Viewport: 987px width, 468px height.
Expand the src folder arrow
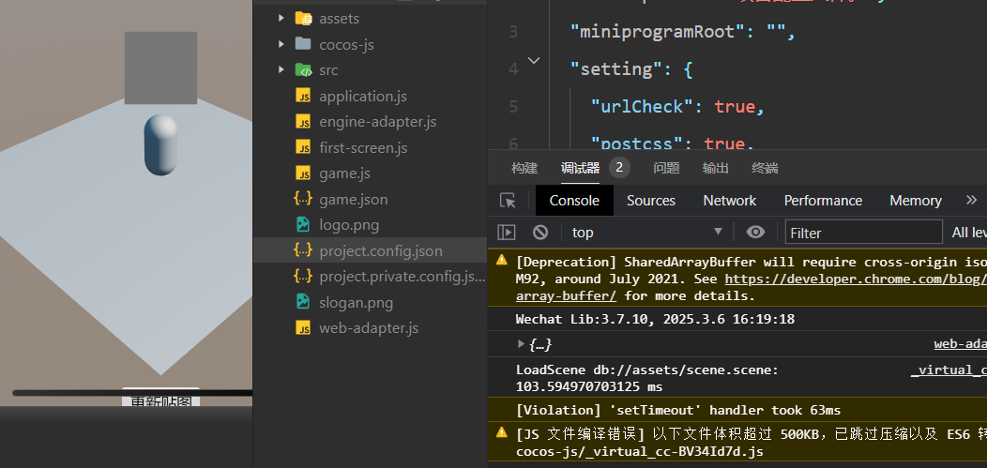click(x=281, y=69)
